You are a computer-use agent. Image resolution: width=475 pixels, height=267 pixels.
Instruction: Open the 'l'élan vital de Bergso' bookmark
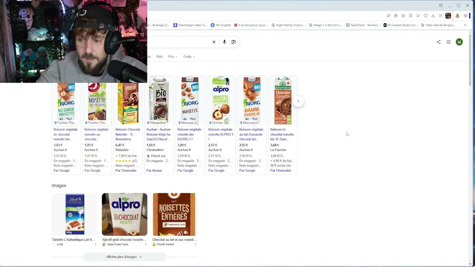point(438,25)
